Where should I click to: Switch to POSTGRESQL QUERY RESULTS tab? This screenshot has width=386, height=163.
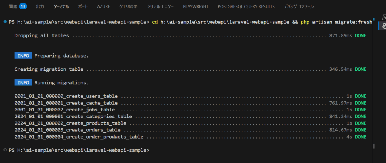coord(246,7)
